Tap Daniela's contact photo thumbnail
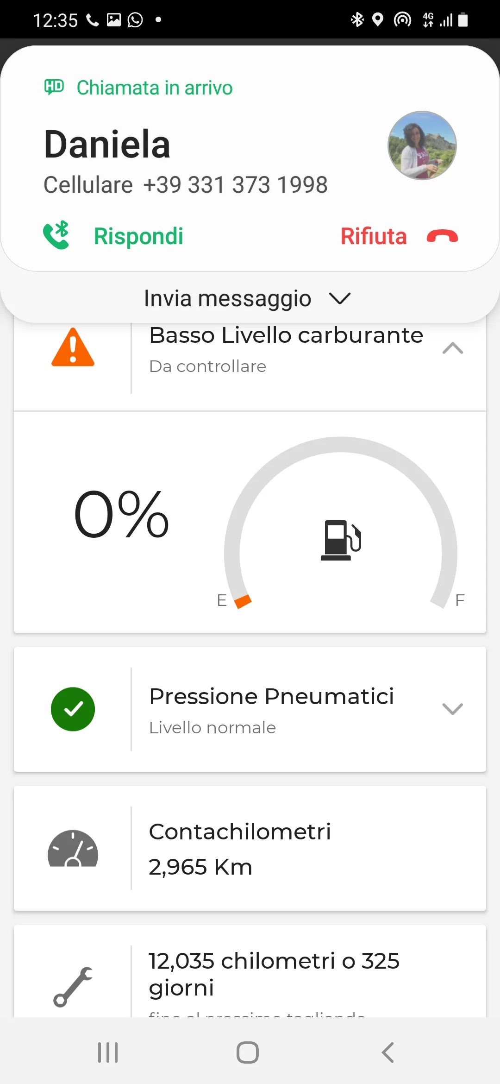This screenshot has width=500, height=1084. pos(422,145)
